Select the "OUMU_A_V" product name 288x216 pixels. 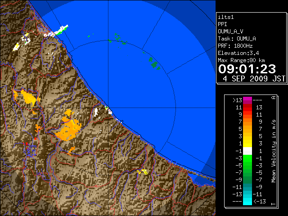click(x=230, y=31)
